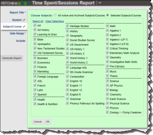Uncheck the Algebra 2 checkbox
The width and height of the screenshot is (153, 135).
pyautogui.click(x=107, y=35)
